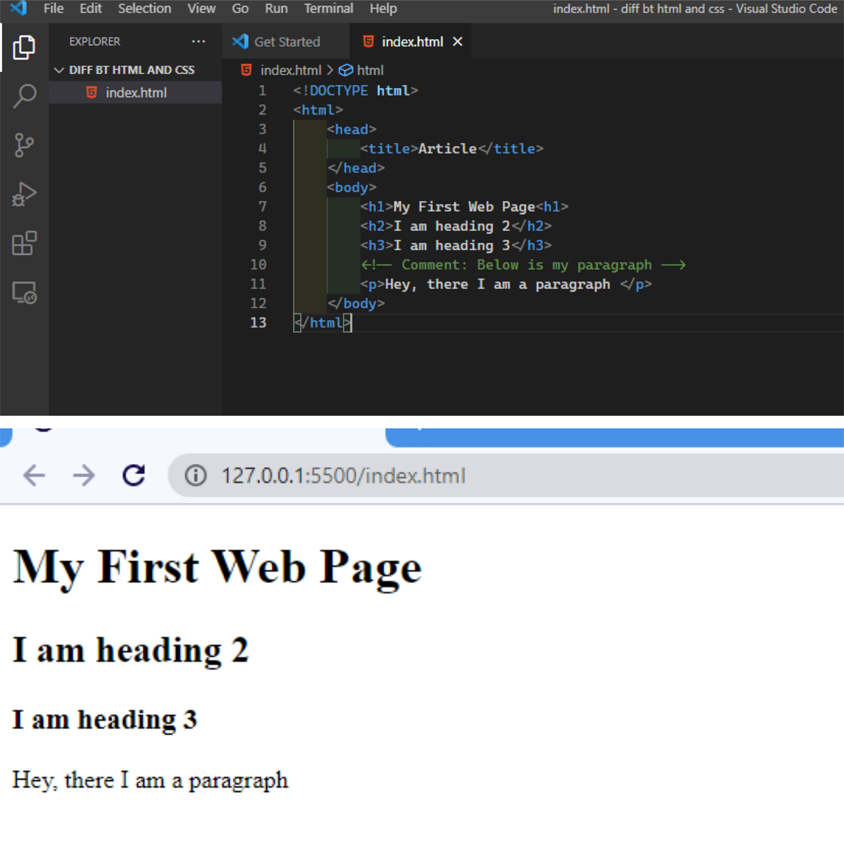Click the site info icon in the address bar
844x844 pixels.
[196, 476]
